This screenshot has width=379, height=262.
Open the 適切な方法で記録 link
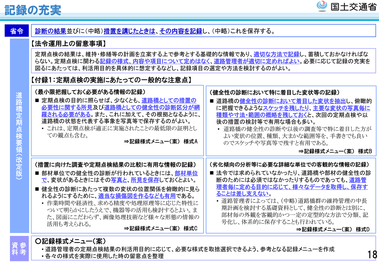click(276, 54)
